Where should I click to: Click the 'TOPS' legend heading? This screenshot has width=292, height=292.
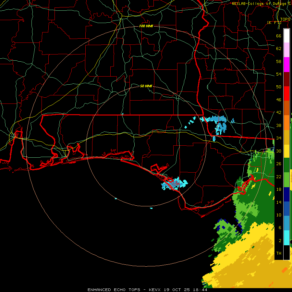tap(285, 19)
